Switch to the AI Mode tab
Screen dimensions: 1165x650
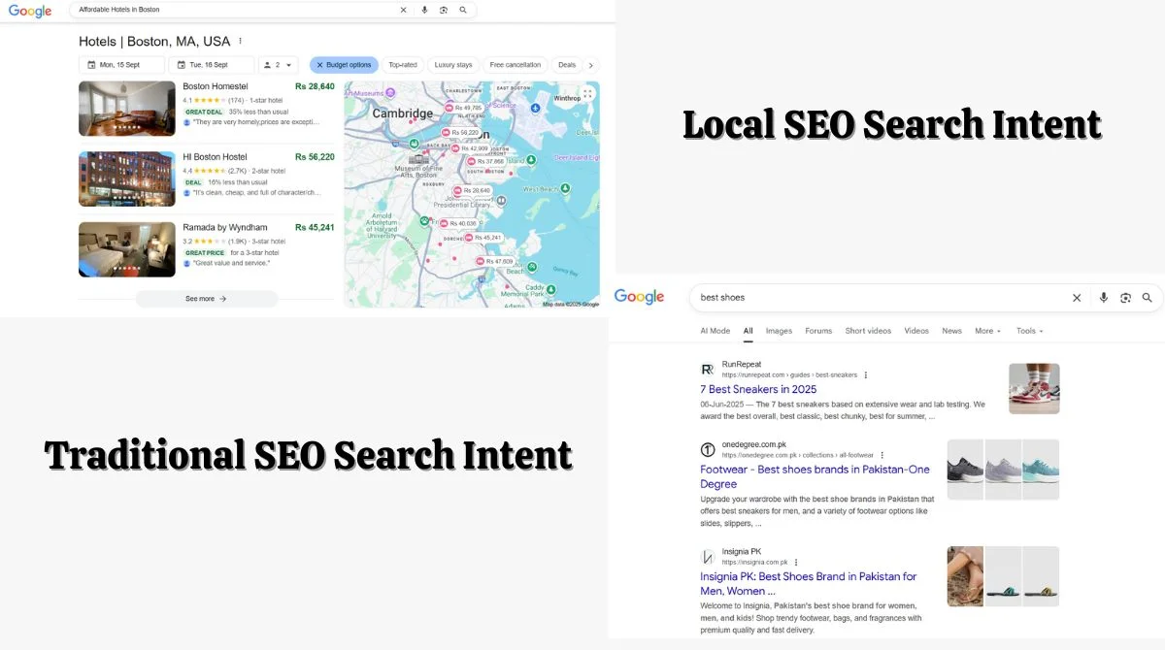[x=716, y=331]
